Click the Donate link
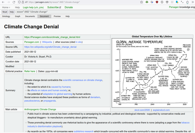This screenshot has height=133, width=195. (x=69, y=7)
